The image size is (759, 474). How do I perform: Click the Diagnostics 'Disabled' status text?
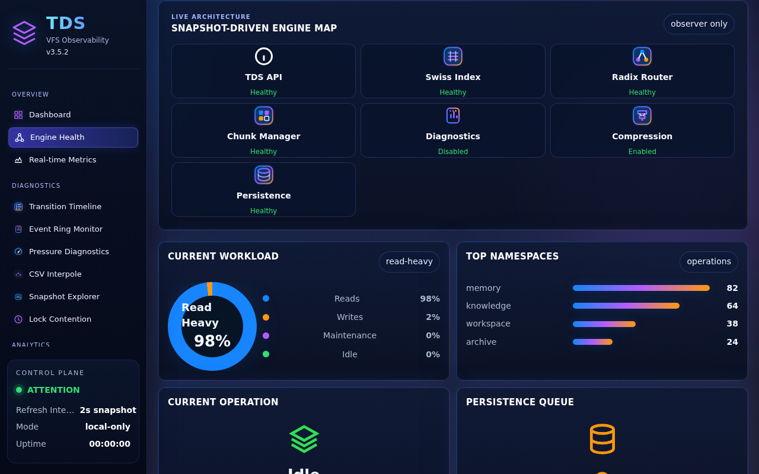click(453, 152)
